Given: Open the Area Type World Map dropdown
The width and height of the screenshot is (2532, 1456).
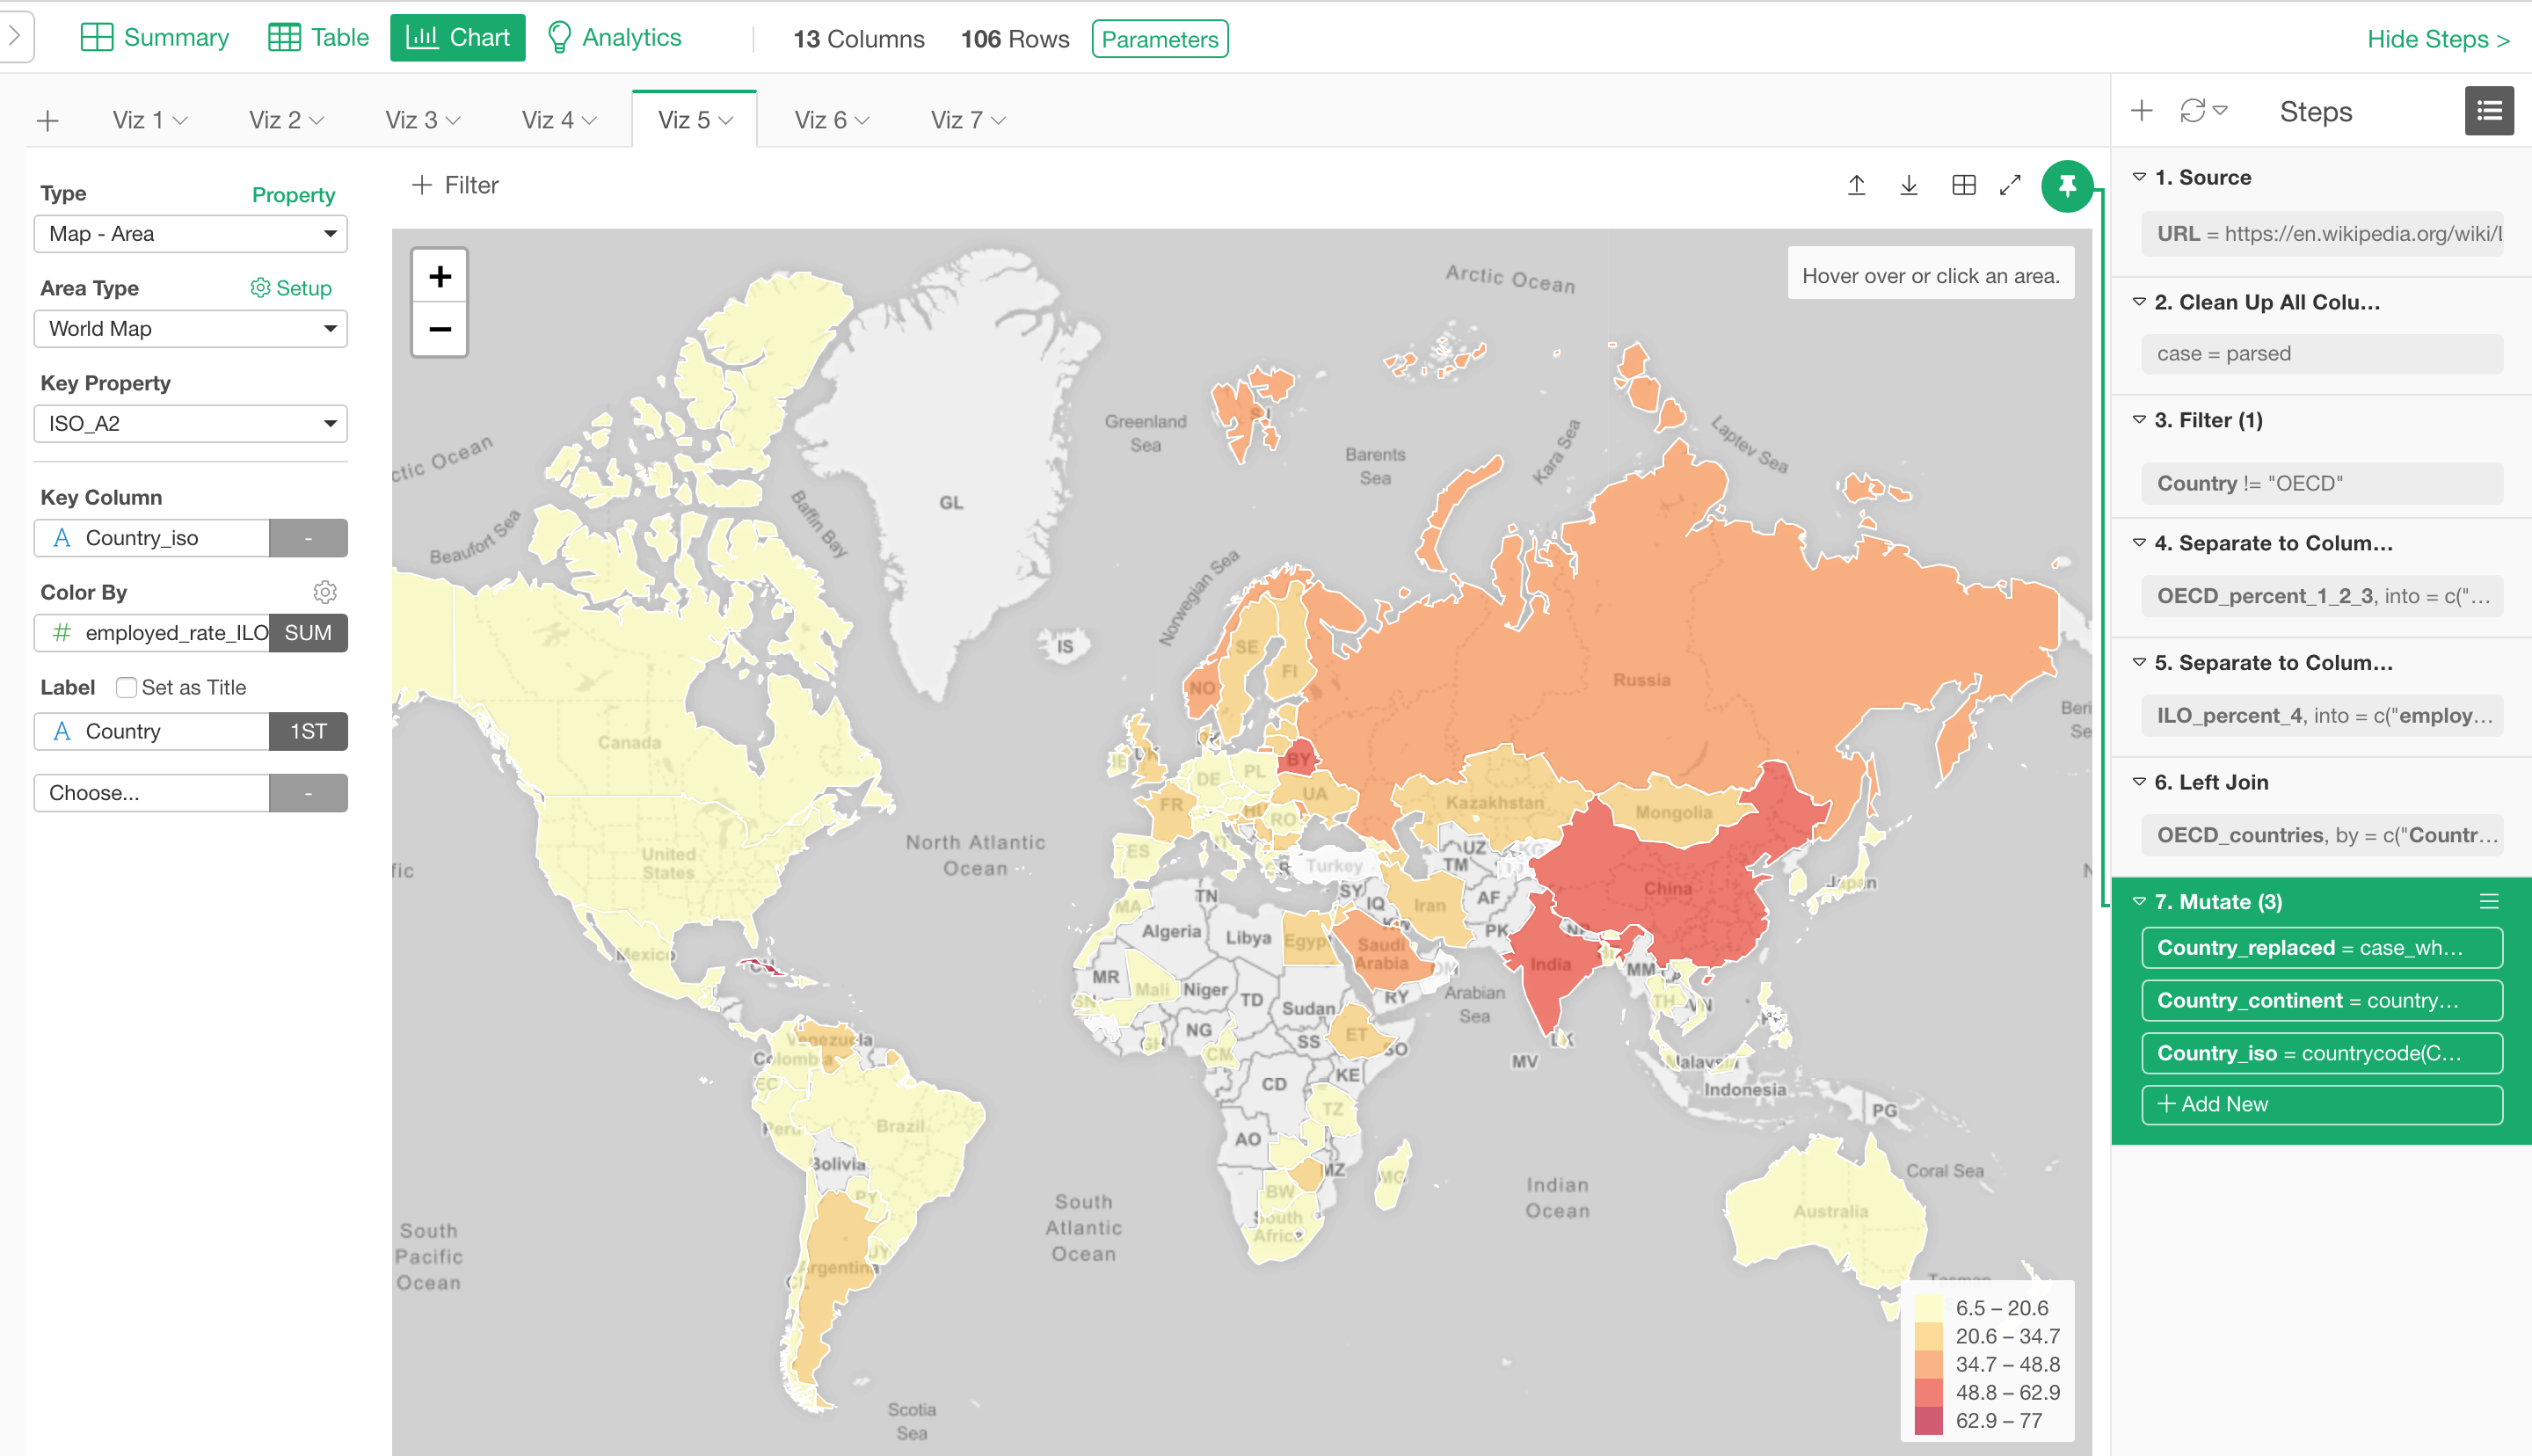Looking at the screenshot, I should point(190,329).
